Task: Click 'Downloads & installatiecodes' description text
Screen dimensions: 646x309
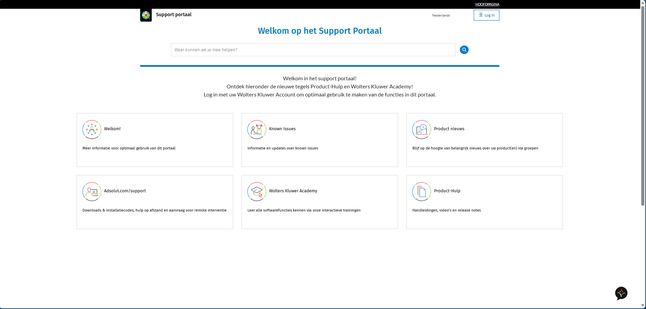Action: pos(154,210)
